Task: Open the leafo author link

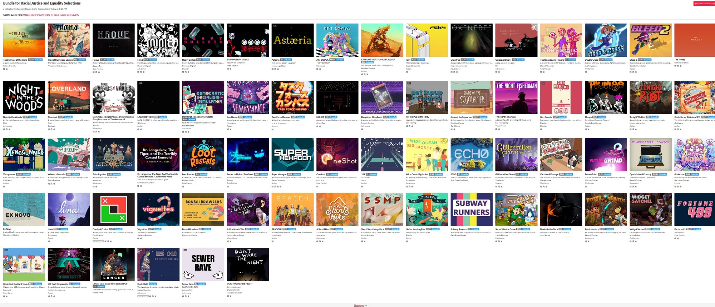Action: (x=34, y=9)
